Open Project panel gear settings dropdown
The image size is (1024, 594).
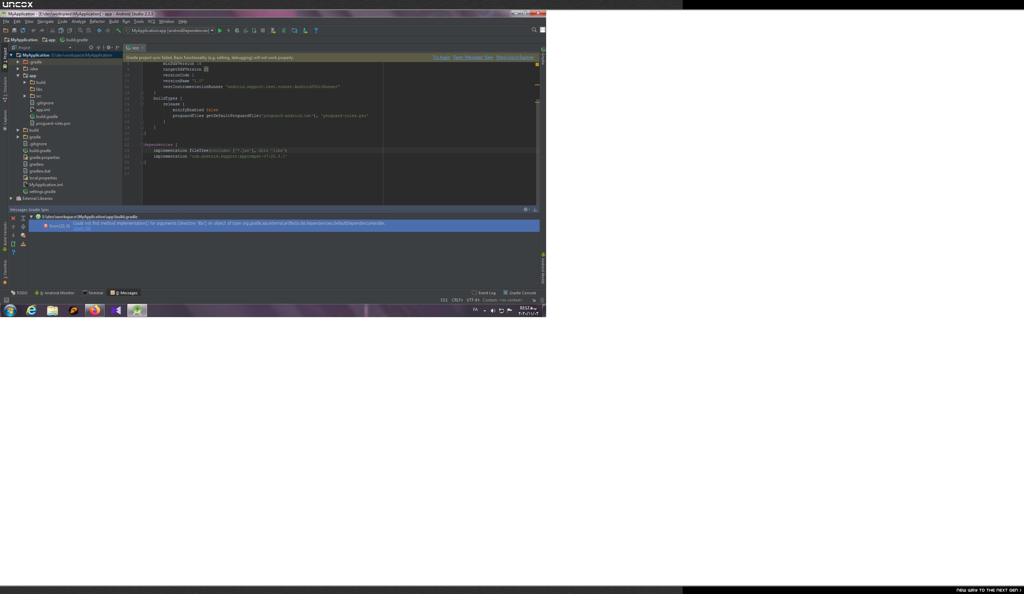coord(109,47)
